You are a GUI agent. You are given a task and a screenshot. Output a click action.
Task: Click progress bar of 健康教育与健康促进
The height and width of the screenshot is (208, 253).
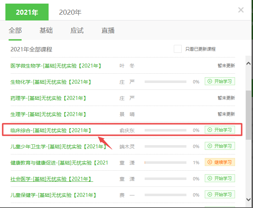coord(165,163)
